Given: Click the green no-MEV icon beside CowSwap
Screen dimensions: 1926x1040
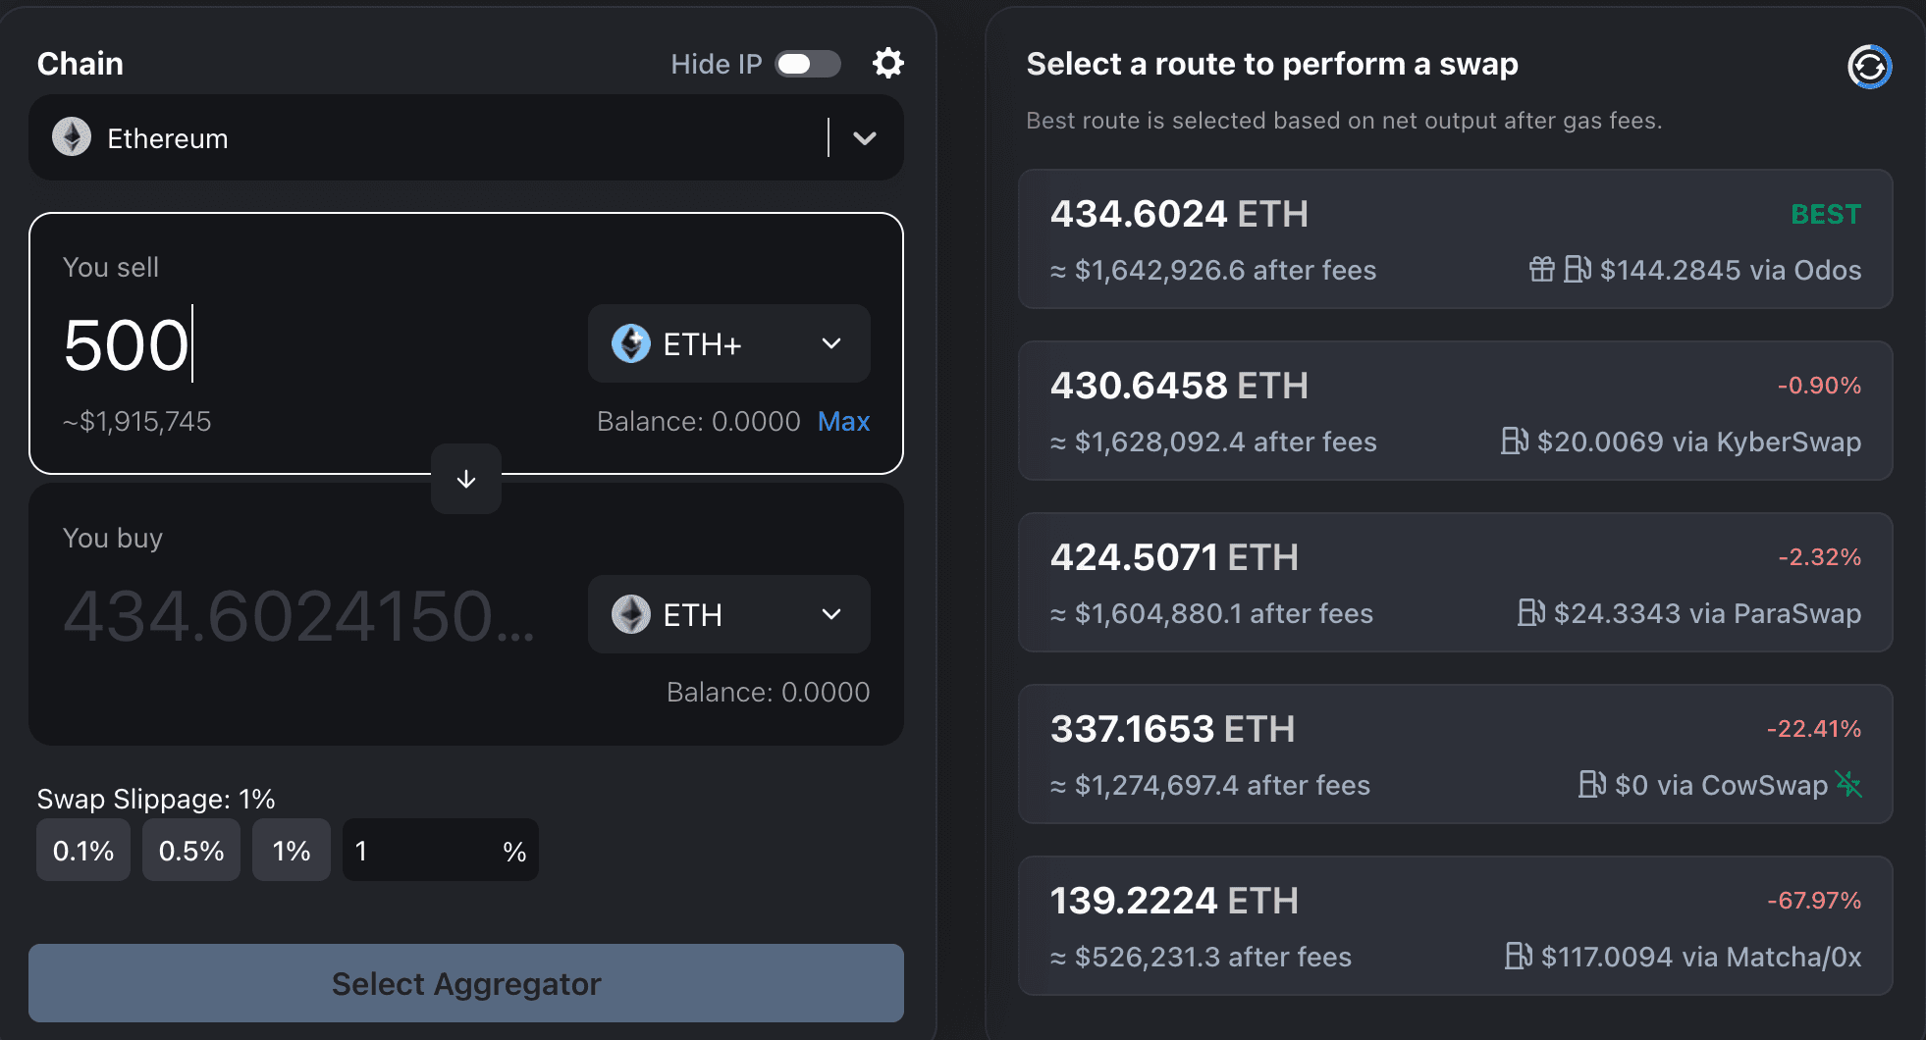Looking at the screenshot, I should coord(1848,784).
